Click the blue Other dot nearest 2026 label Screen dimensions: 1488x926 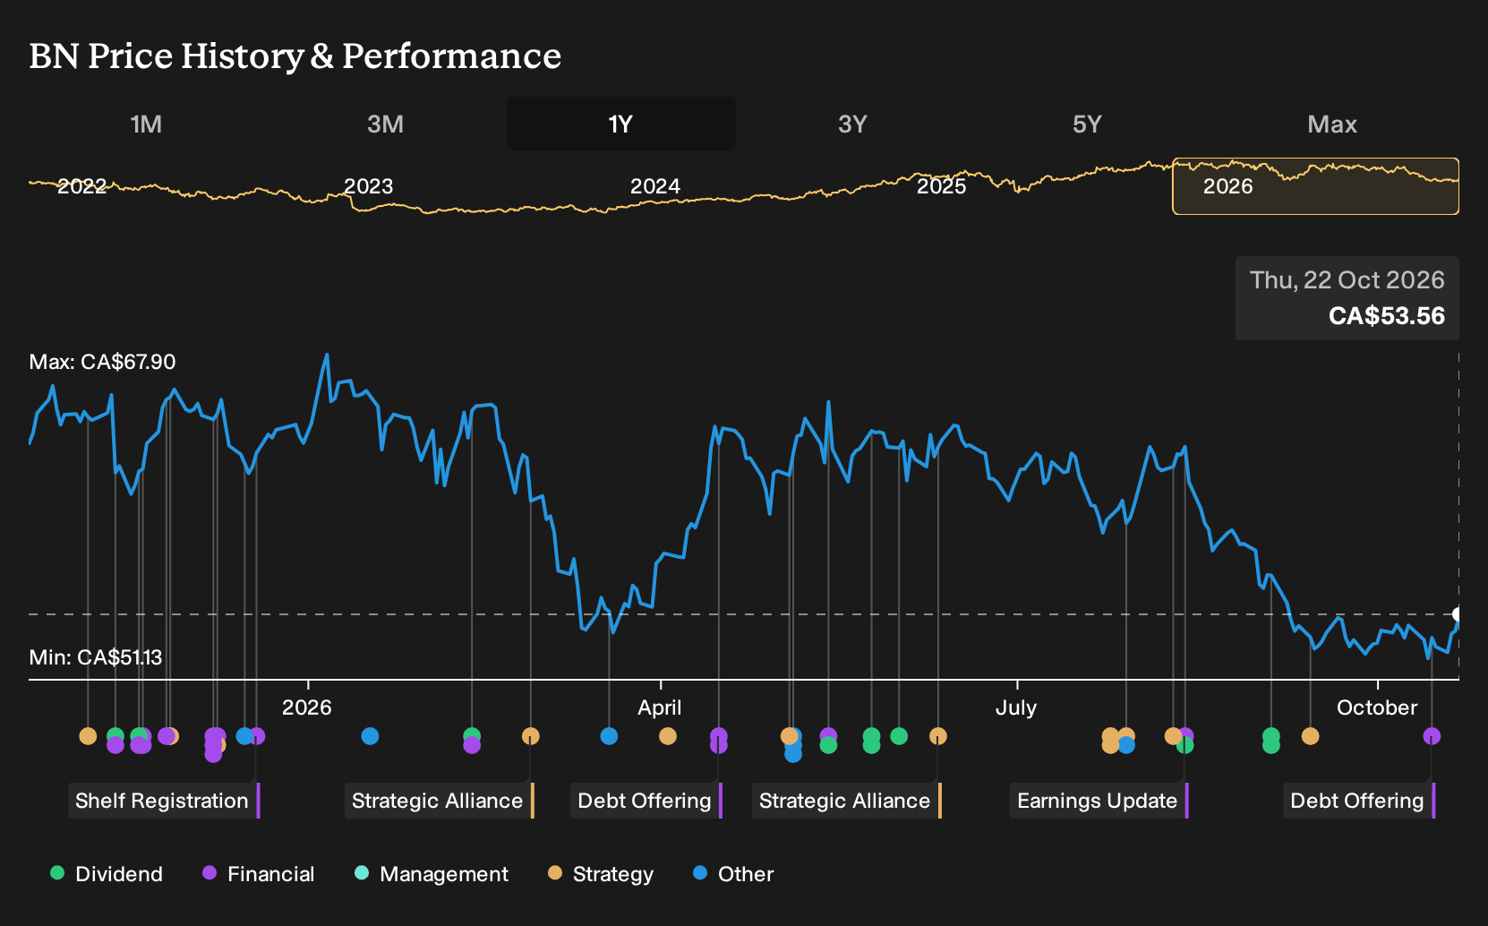pos(370,736)
